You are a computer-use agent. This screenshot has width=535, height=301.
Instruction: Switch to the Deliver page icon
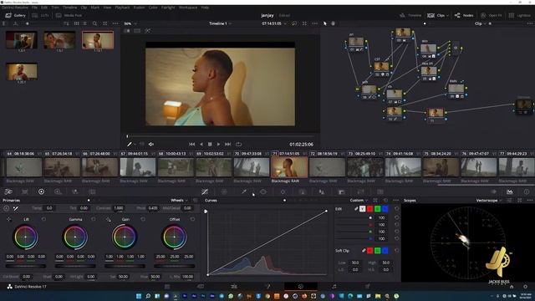coord(368,287)
